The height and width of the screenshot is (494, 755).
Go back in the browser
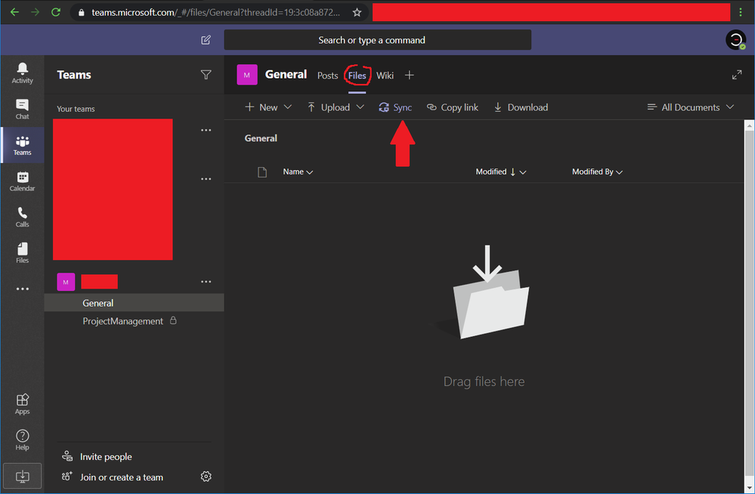(14, 12)
